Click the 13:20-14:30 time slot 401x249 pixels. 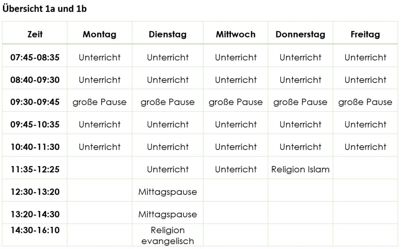coord(35,214)
